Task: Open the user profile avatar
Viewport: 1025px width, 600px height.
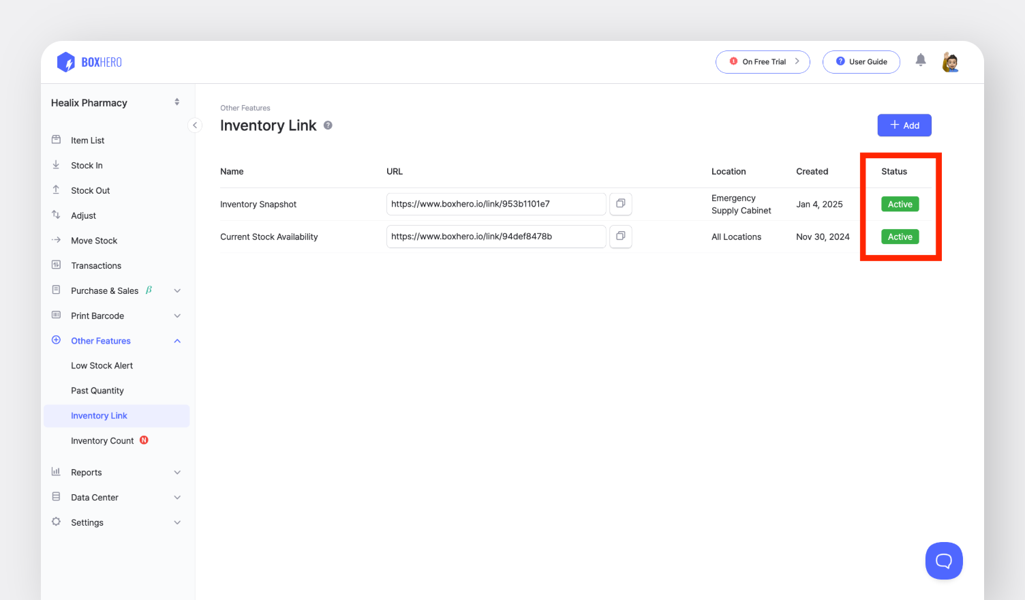Action: click(951, 62)
